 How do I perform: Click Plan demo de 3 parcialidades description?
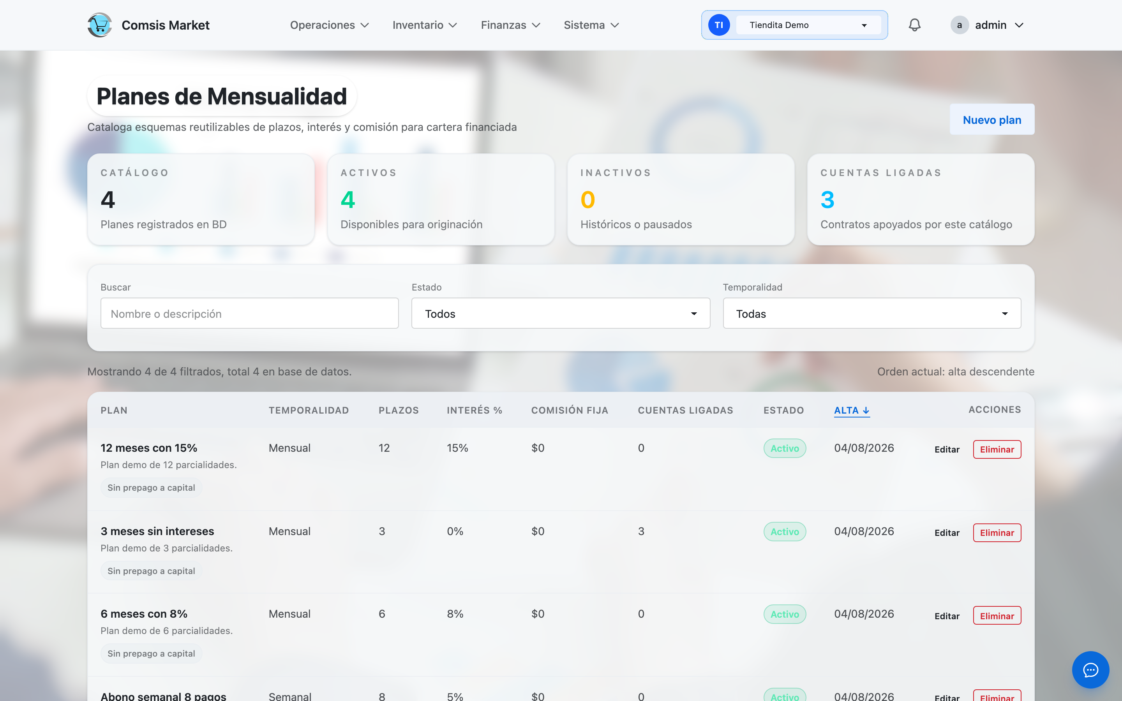(x=166, y=548)
